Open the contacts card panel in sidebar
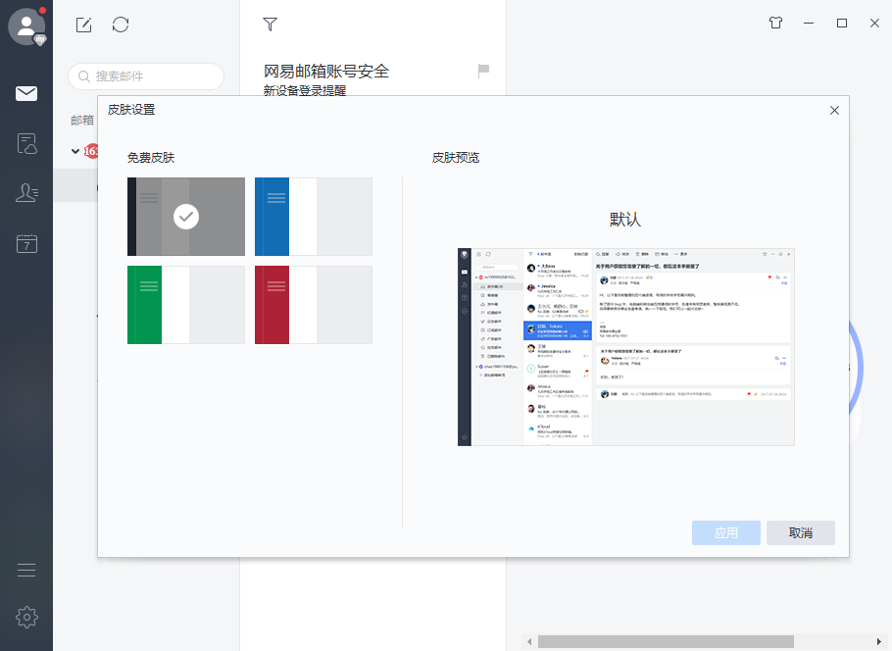Image resolution: width=892 pixels, height=651 pixels. click(x=26, y=143)
